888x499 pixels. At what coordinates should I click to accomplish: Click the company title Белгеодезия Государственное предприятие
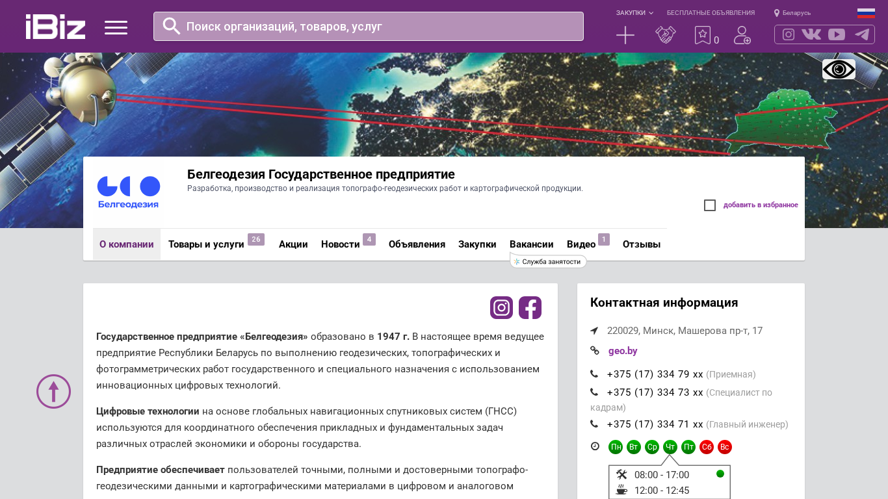point(321,174)
